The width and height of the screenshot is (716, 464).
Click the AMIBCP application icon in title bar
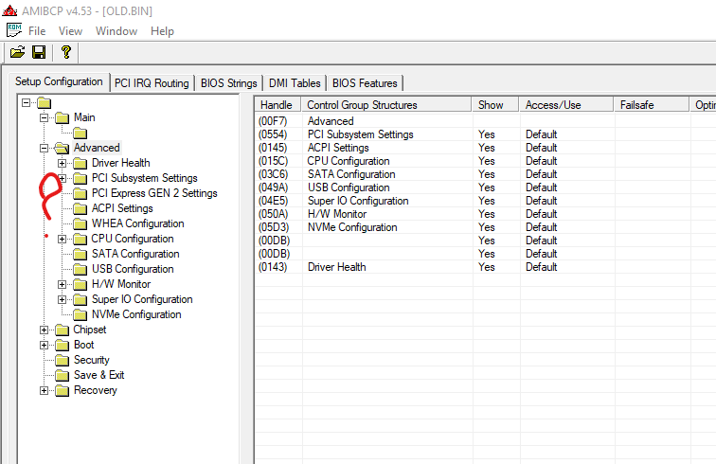pyautogui.click(x=9, y=10)
